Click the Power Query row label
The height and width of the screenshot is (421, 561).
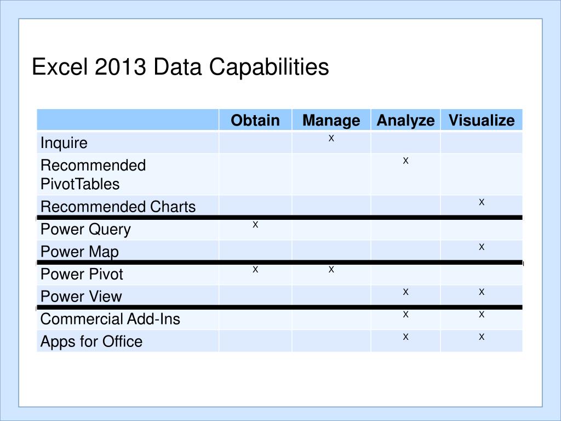85,230
